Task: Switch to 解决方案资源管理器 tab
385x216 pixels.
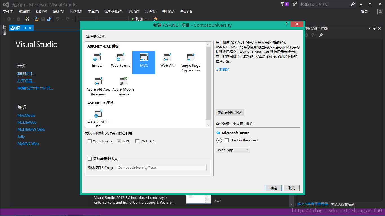Action: click(x=312, y=204)
